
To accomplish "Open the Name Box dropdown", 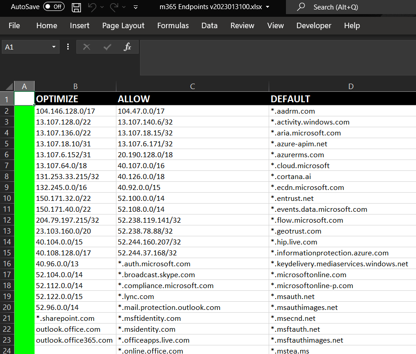I will tap(53, 47).
